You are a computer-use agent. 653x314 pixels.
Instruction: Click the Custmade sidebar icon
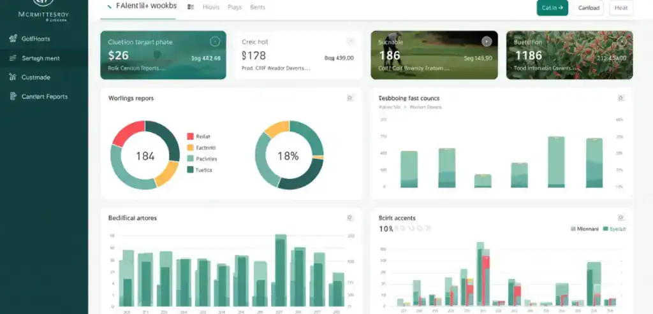coord(13,77)
